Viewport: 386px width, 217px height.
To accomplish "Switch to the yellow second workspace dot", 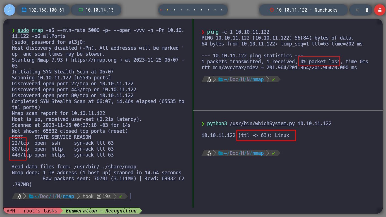I will pyautogui.click(x=168, y=10).
